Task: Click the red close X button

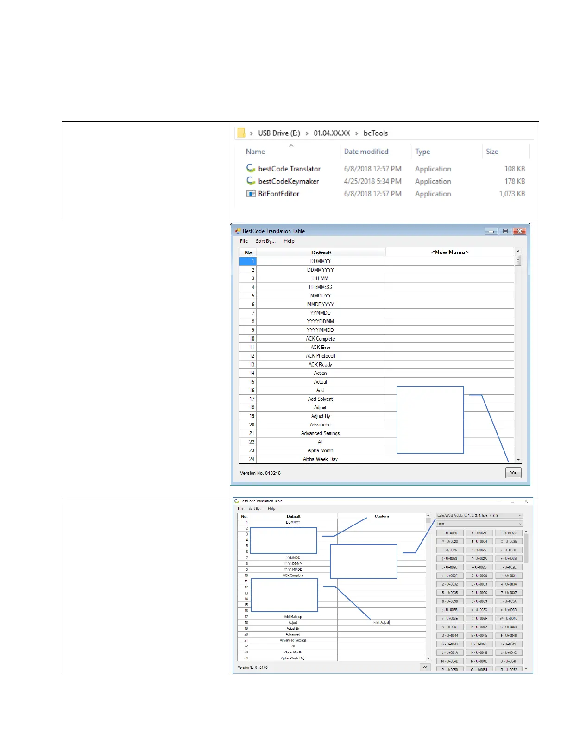Action: click(x=519, y=231)
